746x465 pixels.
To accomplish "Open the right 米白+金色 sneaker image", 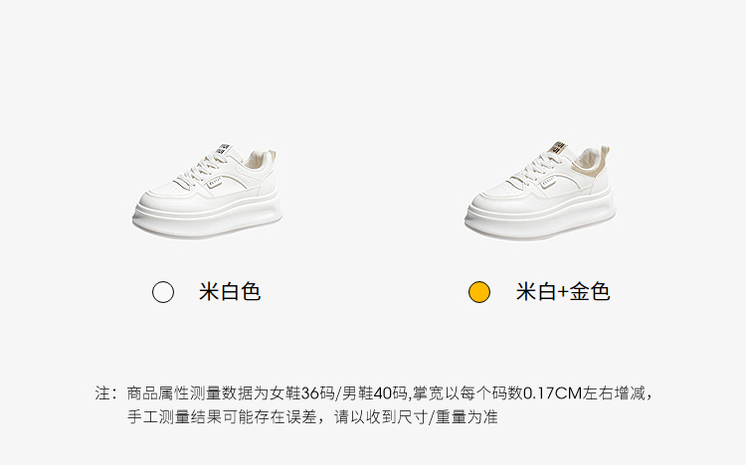I will click(x=540, y=191).
